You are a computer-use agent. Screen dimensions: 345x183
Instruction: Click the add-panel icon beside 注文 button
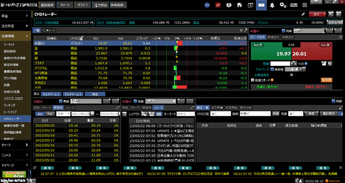[331, 14]
